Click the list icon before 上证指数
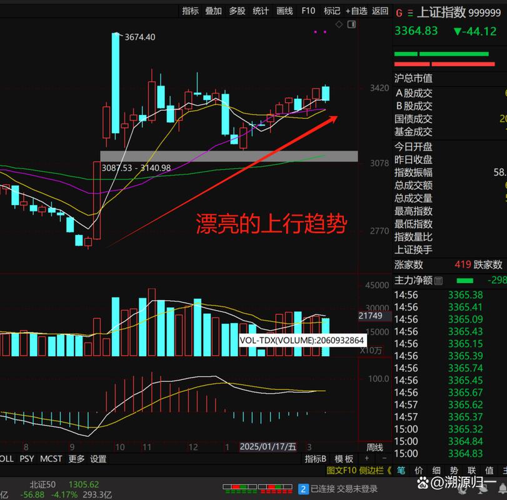 (x=409, y=12)
